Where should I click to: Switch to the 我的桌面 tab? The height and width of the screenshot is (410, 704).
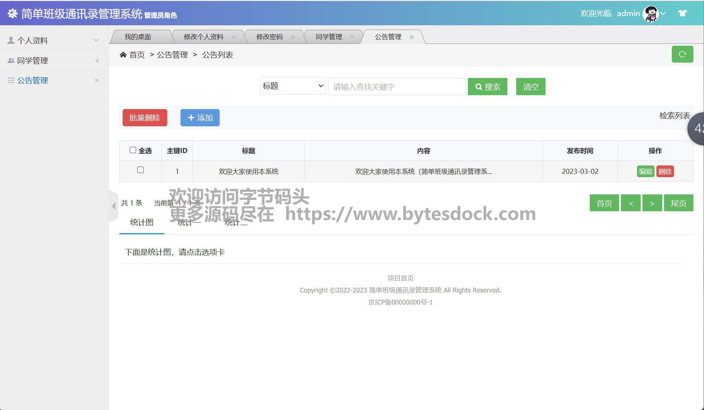(x=138, y=37)
